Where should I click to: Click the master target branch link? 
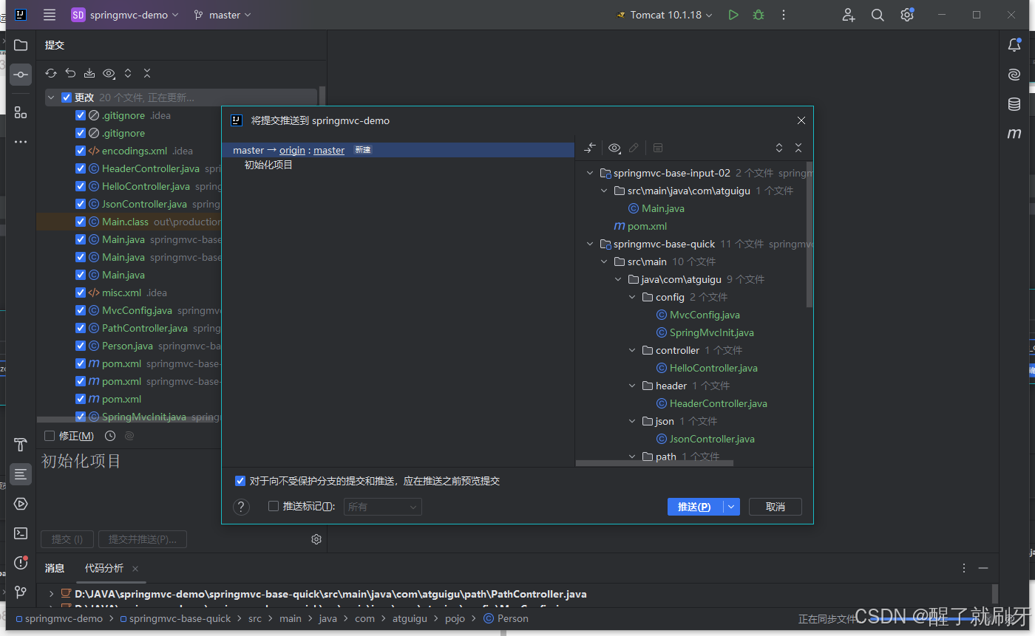tap(329, 150)
